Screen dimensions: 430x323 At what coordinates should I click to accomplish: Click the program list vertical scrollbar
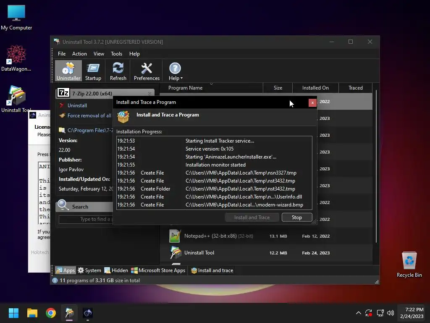pos(376,166)
